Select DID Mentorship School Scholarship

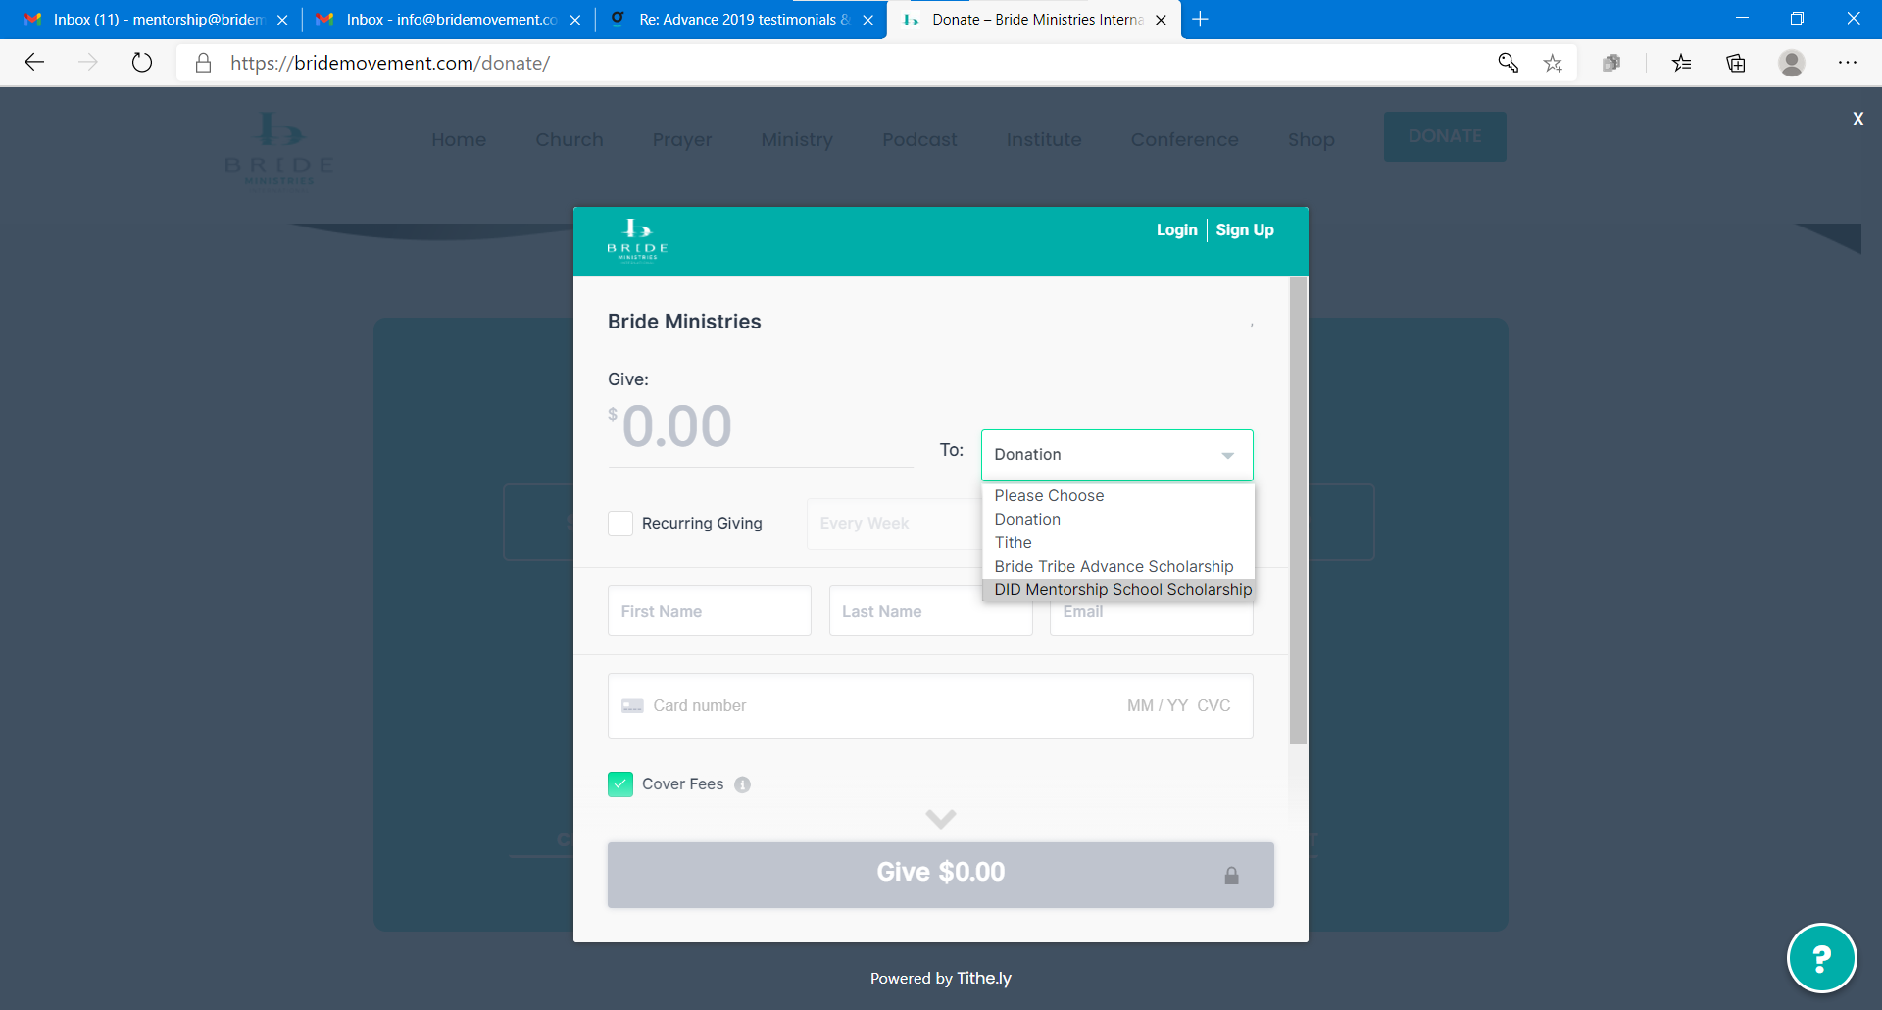click(1117, 589)
